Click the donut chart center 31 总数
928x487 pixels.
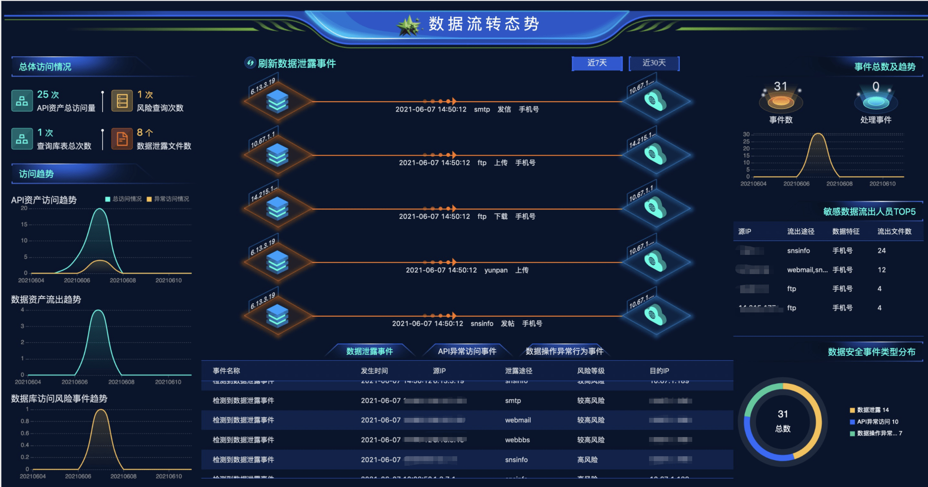coord(783,421)
